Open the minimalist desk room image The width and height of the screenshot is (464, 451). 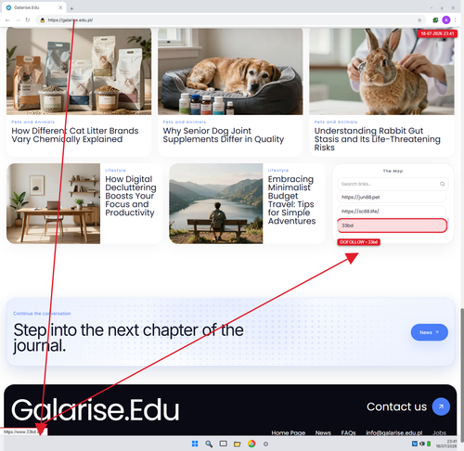pyautogui.click(x=53, y=203)
